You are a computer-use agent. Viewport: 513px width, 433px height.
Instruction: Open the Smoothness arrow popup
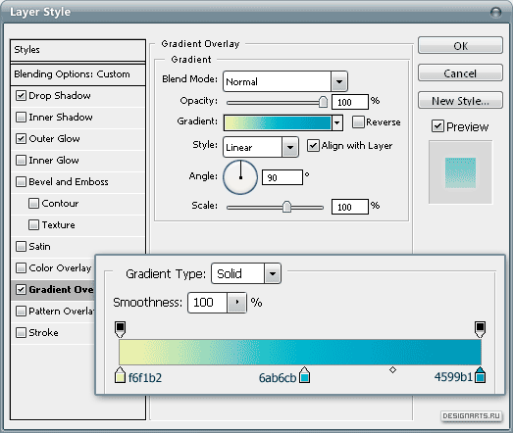tap(236, 303)
